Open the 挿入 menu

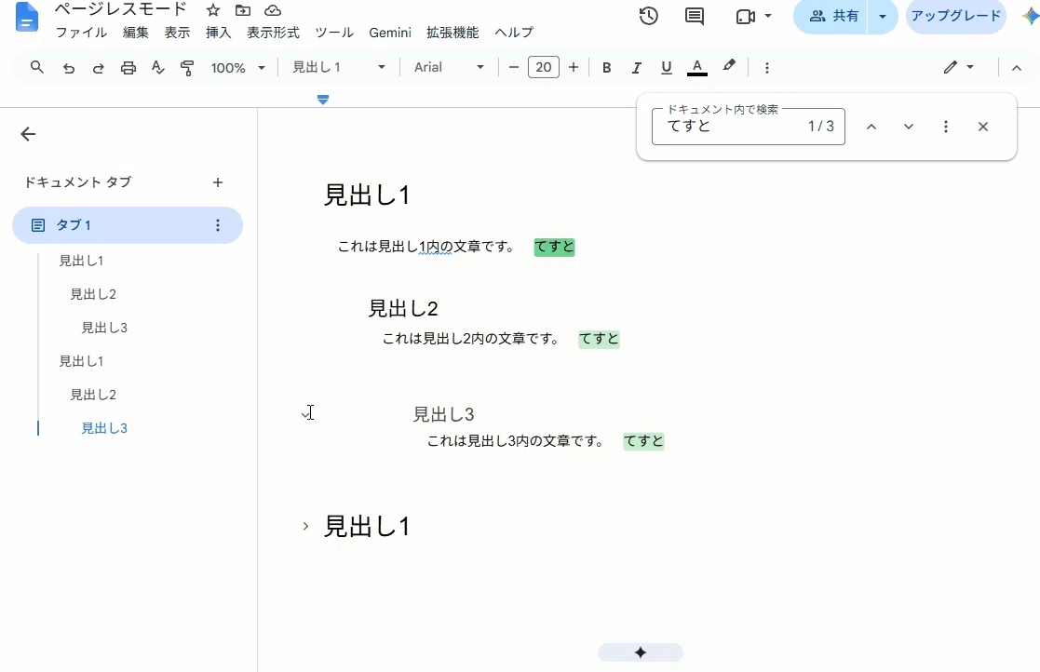tap(218, 33)
